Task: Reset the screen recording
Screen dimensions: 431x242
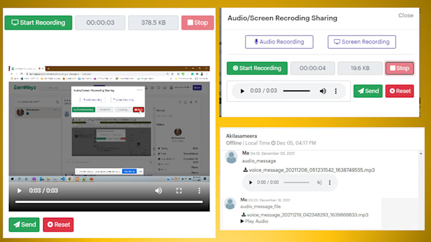Action: tap(58, 224)
